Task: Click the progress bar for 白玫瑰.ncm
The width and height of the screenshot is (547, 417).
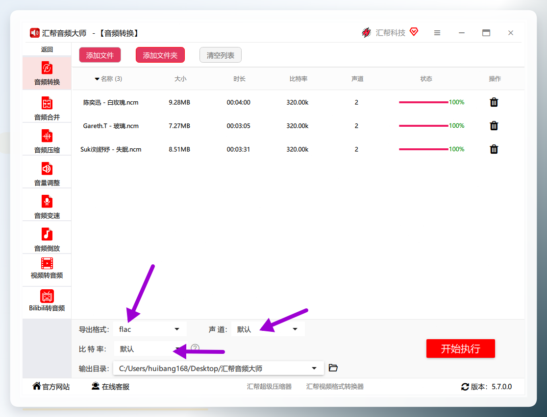Action: pyautogui.click(x=423, y=102)
